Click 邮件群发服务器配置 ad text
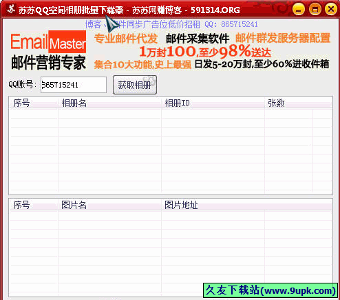Image resolution: width=340 pixels, height=300 pixels. click(283, 38)
